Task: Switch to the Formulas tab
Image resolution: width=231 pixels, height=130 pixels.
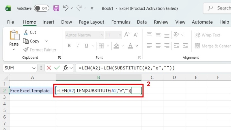Action: click(x=121, y=22)
